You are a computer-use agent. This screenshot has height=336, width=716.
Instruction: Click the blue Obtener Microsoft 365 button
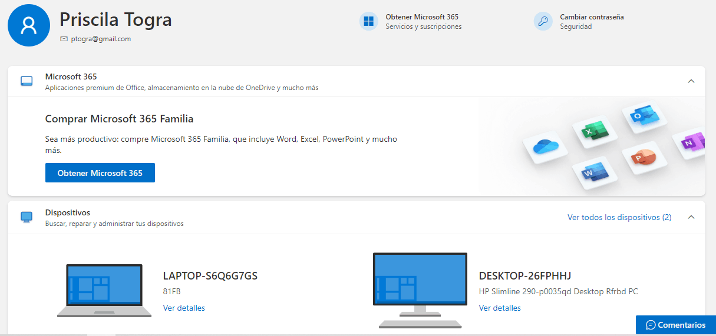100,173
